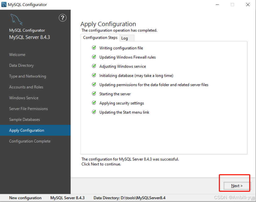Click 'Initializing database (may take a long time)' text
Viewport: 256px width, 202px height.
click(136, 76)
